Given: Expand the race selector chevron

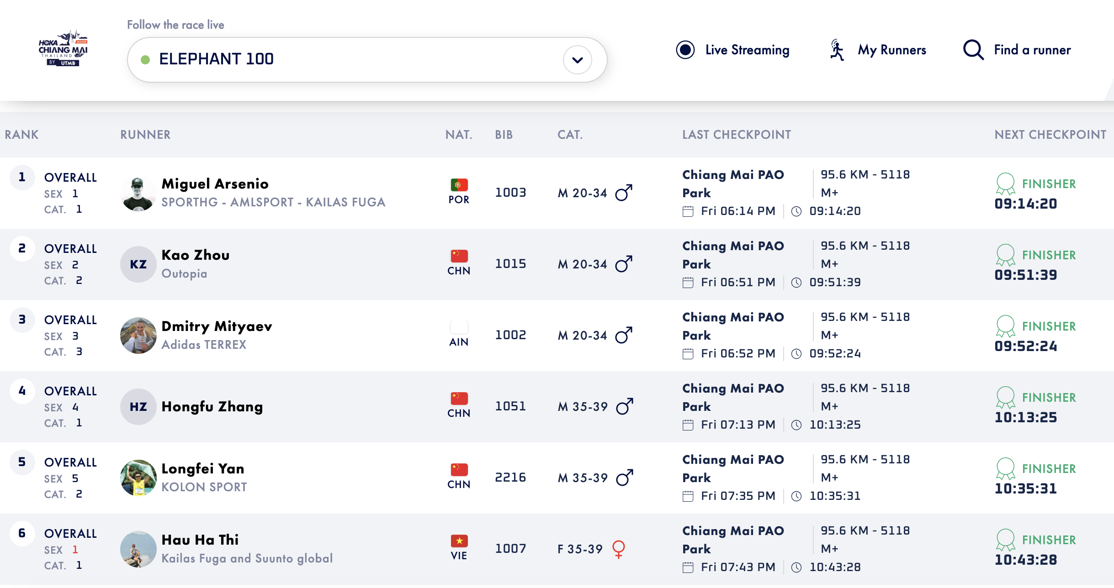Looking at the screenshot, I should [x=577, y=60].
